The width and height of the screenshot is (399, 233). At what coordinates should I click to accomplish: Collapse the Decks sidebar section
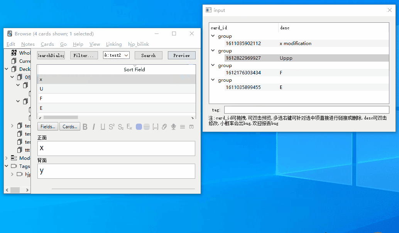point(7,69)
